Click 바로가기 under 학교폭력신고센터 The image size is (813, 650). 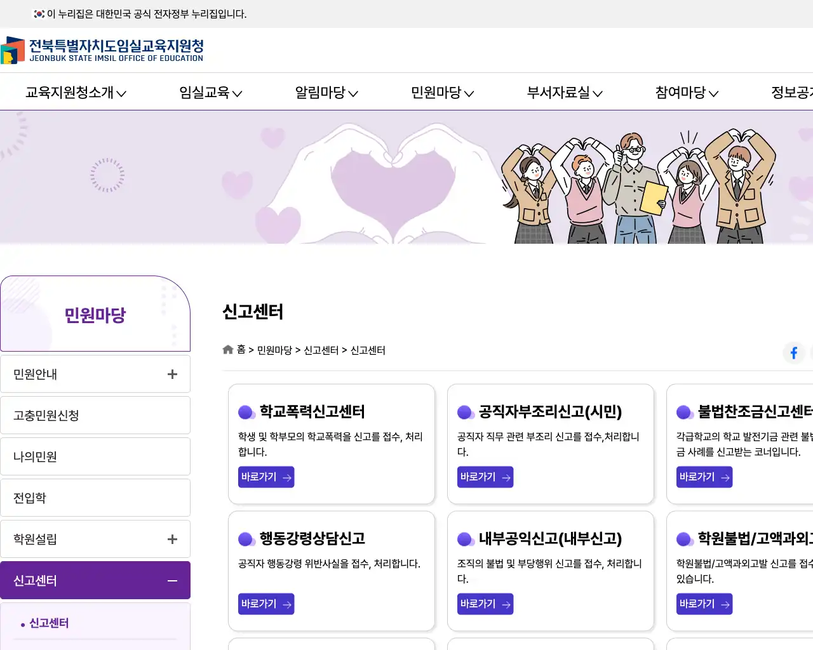point(265,477)
